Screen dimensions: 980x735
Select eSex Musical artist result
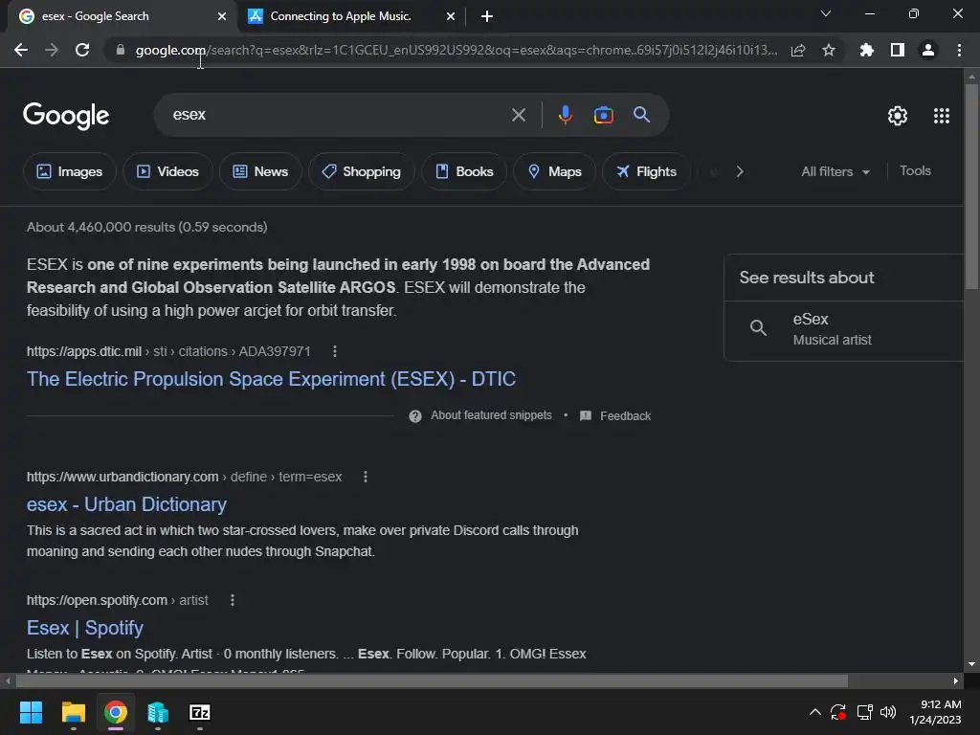[x=844, y=329]
